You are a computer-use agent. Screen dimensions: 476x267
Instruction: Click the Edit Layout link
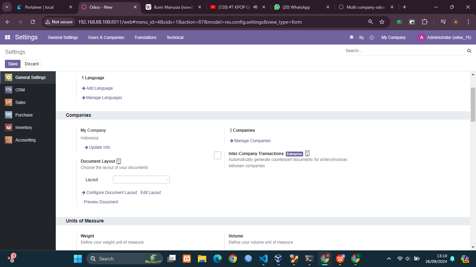point(151,193)
